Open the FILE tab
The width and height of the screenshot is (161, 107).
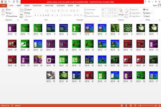click(3, 6)
